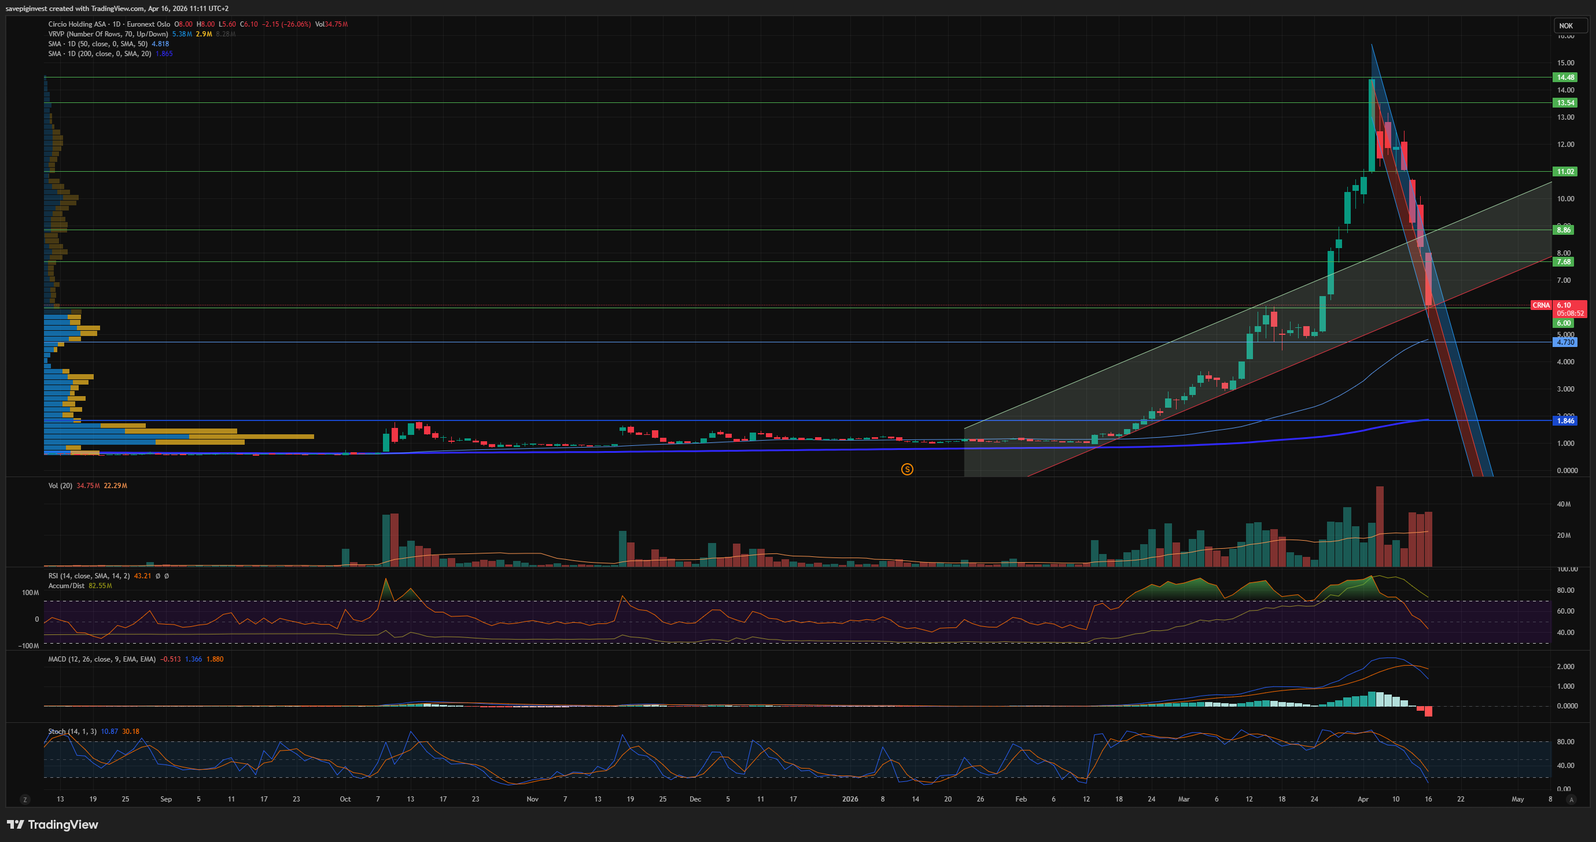
Task: Open the Vol (20) indicator legend
Action: click(x=60, y=486)
